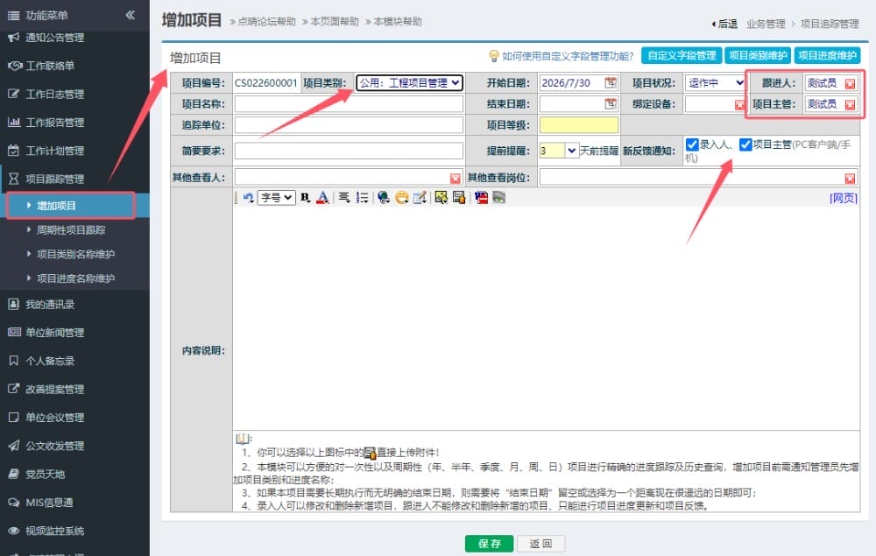Open 改善提案管理 in the sidebar
Image resolution: width=876 pixels, height=556 pixels.
[x=54, y=389]
